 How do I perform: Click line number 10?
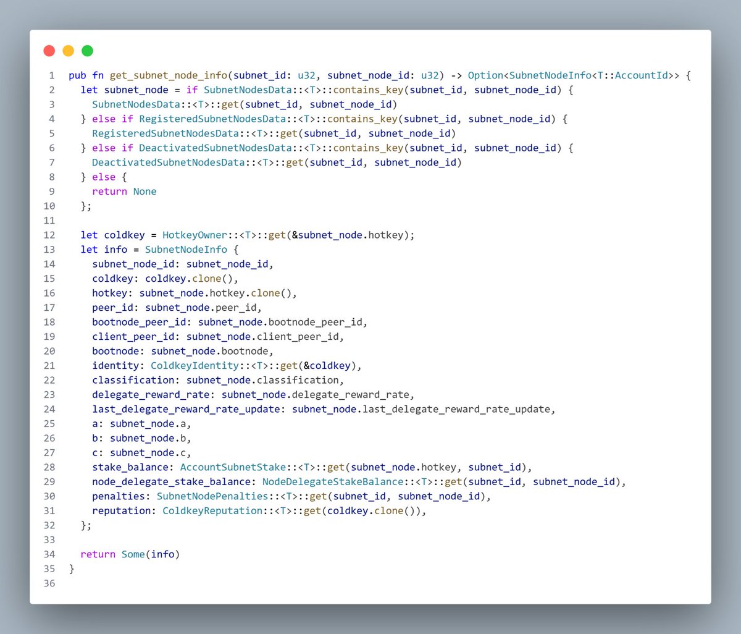(x=49, y=206)
